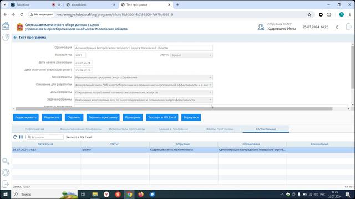Click the Вернуться button

click(191, 117)
